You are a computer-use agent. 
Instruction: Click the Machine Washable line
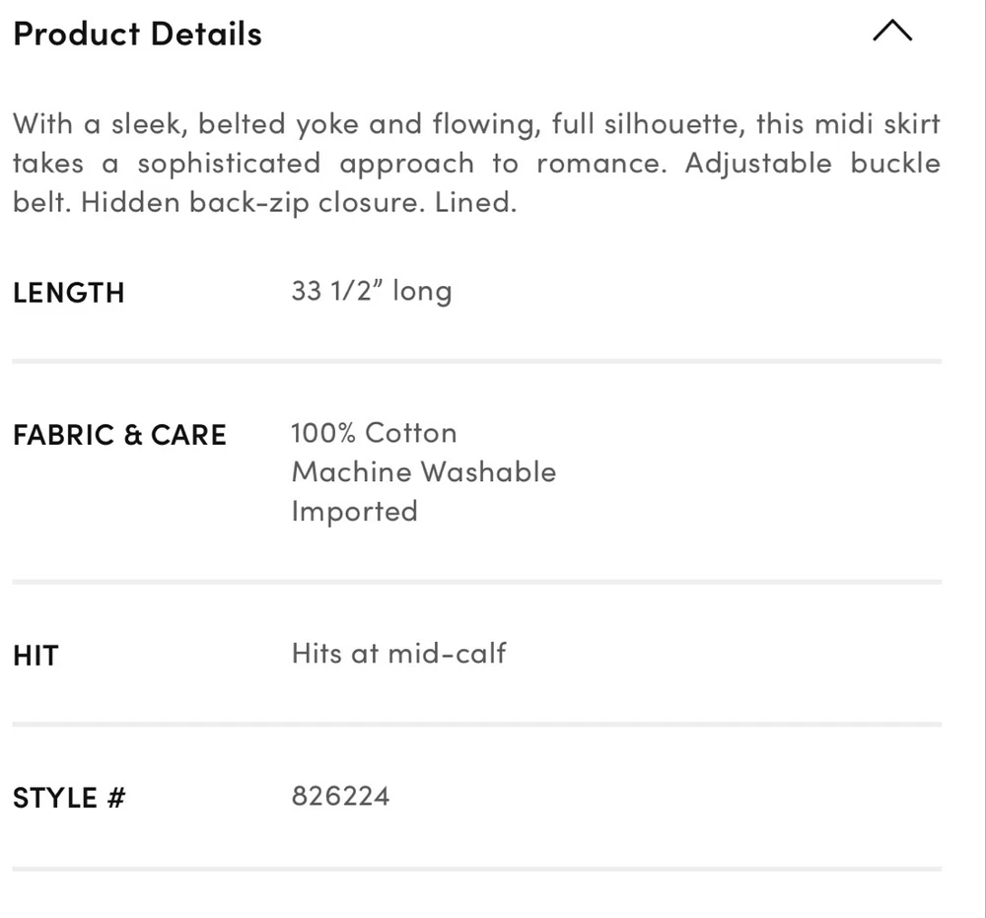click(x=423, y=472)
